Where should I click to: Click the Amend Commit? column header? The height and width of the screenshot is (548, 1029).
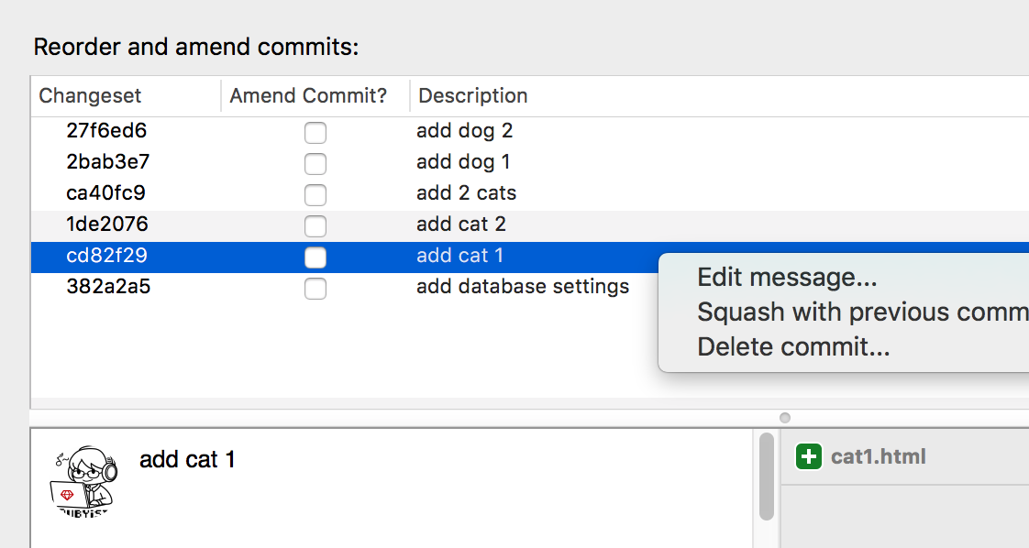tap(308, 96)
